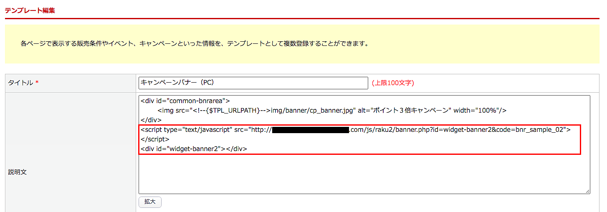Click the タイトル field label
Image resolution: width=607 pixels, height=212 pixels.
(x=20, y=83)
